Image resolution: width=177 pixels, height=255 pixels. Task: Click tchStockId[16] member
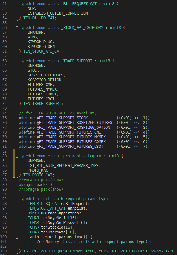point(57,227)
